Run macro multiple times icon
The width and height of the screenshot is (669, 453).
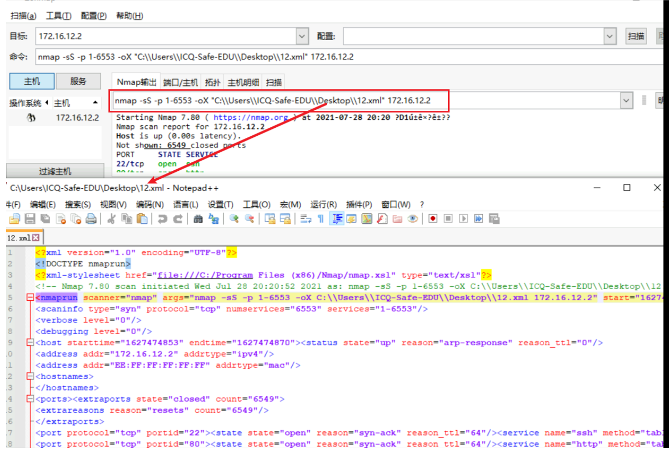point(478,219)
